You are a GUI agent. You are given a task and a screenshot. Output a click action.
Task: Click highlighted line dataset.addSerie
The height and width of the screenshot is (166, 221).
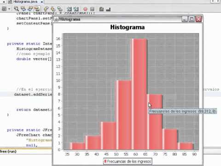[x=33, y=95]
